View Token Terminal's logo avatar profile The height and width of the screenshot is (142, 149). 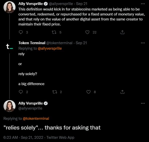click(x=10, y=46)
